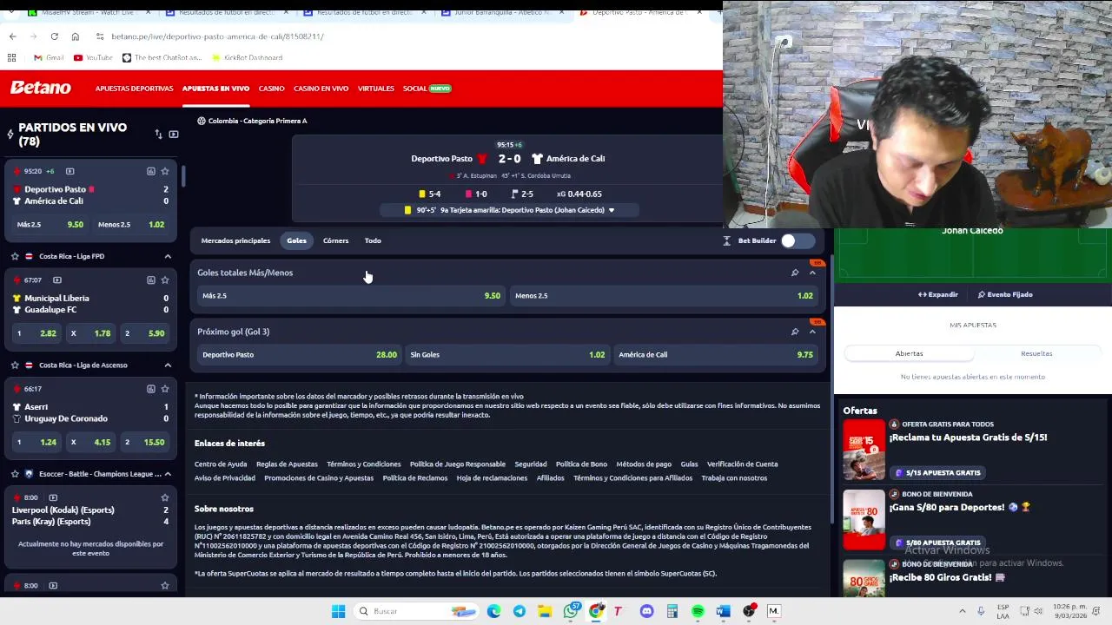
Task: Switch to Córners tab
Action: (x=335, y=240)
